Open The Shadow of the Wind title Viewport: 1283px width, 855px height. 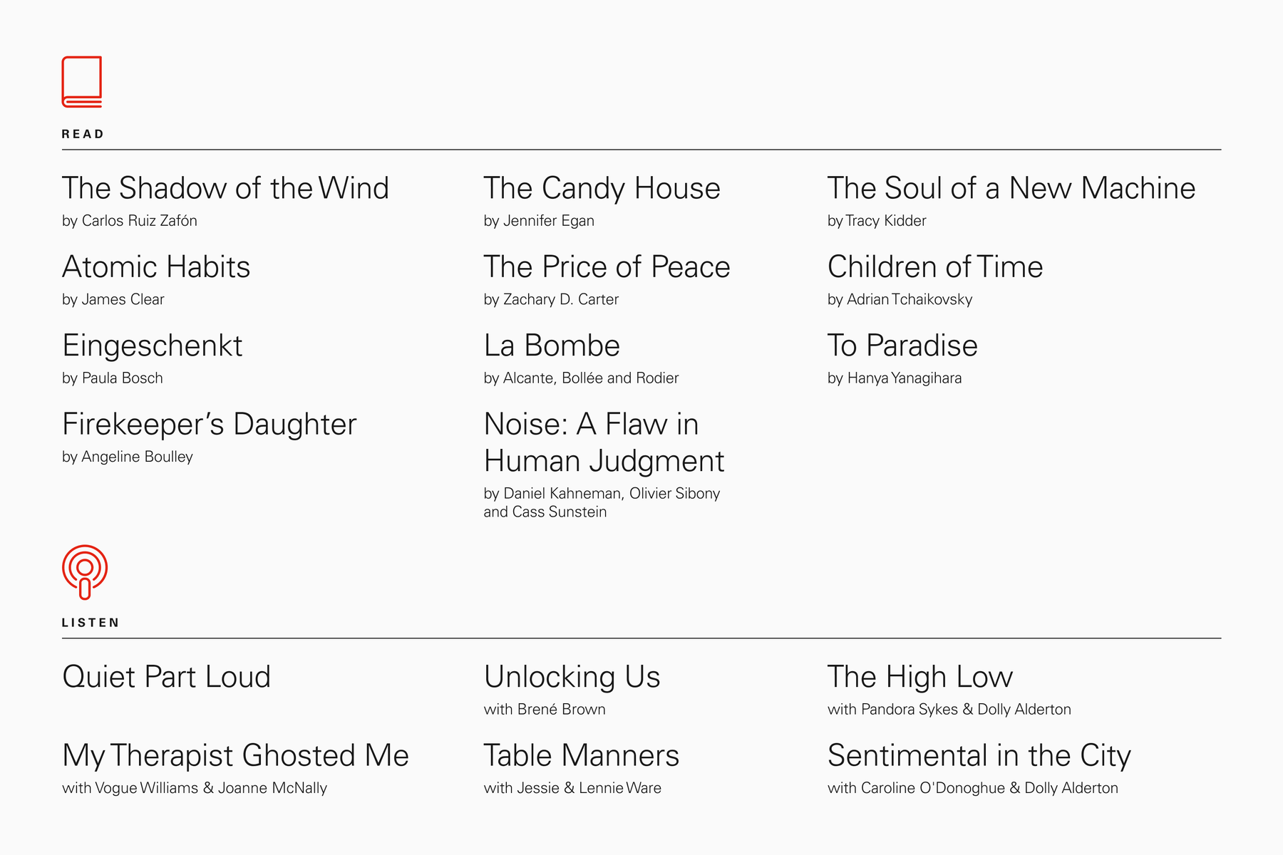(225, 188)
